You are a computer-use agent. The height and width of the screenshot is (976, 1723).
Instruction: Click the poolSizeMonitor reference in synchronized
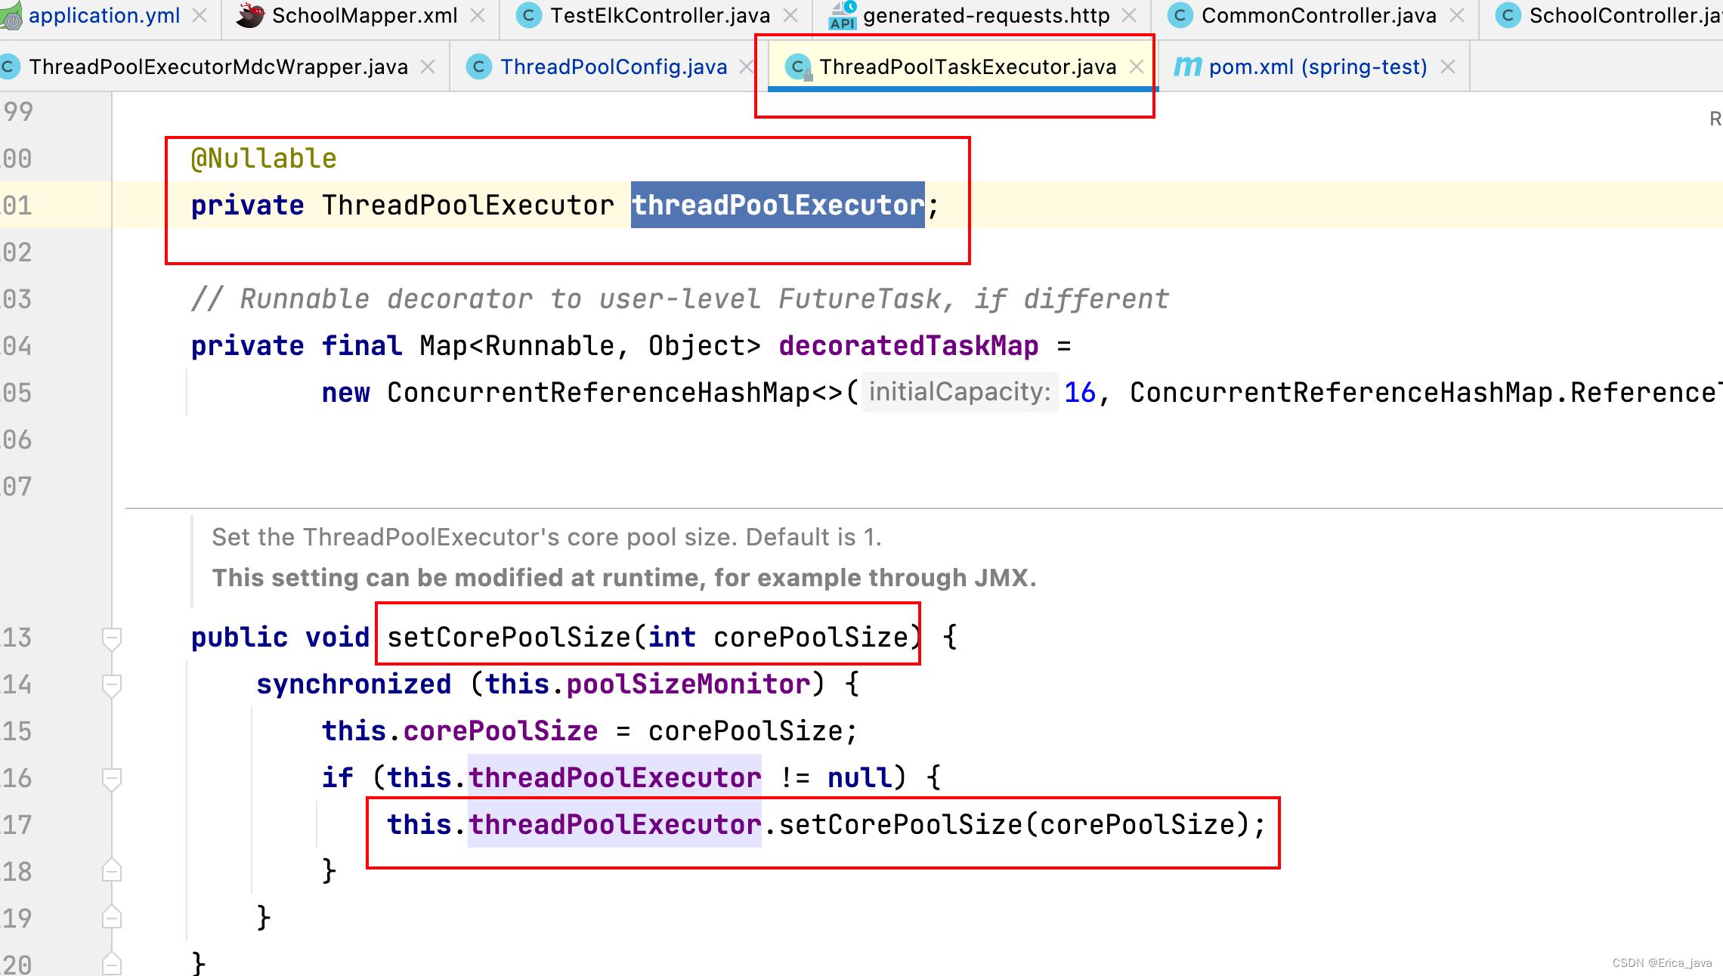pos(688,684)
